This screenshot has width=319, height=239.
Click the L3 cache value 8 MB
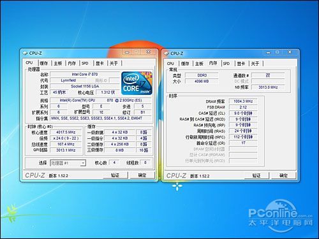(120, 150)
